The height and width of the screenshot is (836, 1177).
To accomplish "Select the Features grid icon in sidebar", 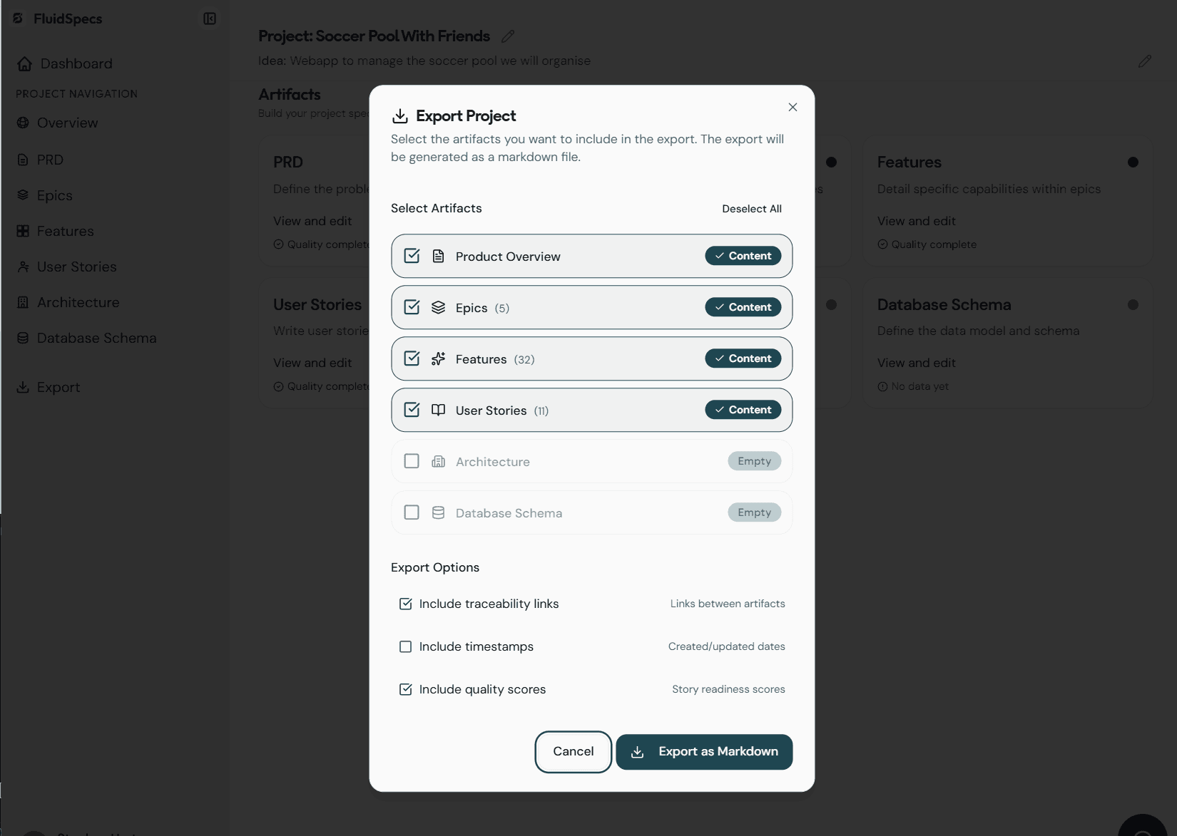I will point(24,230).
